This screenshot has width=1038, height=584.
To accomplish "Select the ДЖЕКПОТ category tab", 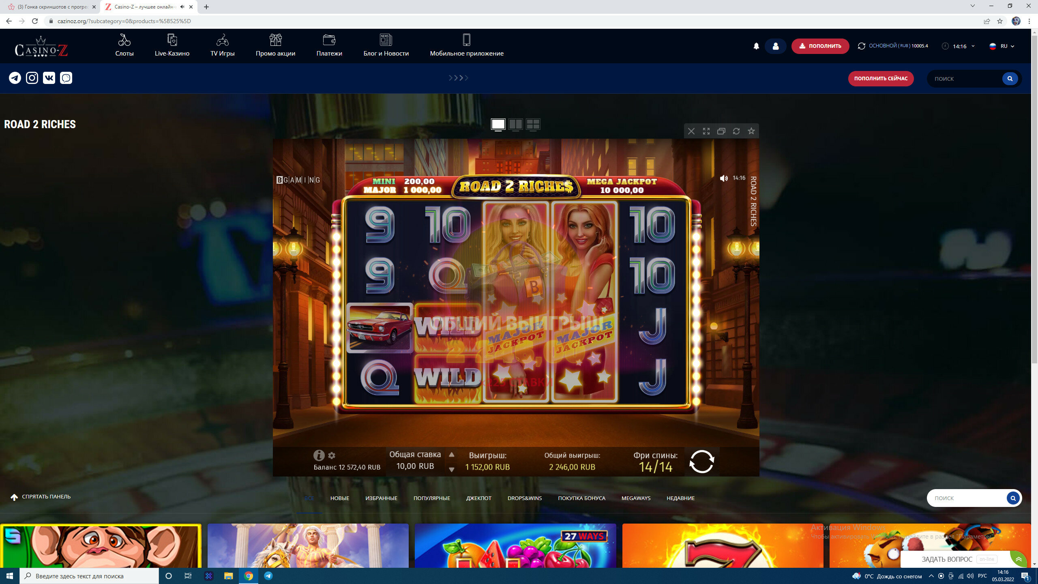I will [x=478, y=498].
